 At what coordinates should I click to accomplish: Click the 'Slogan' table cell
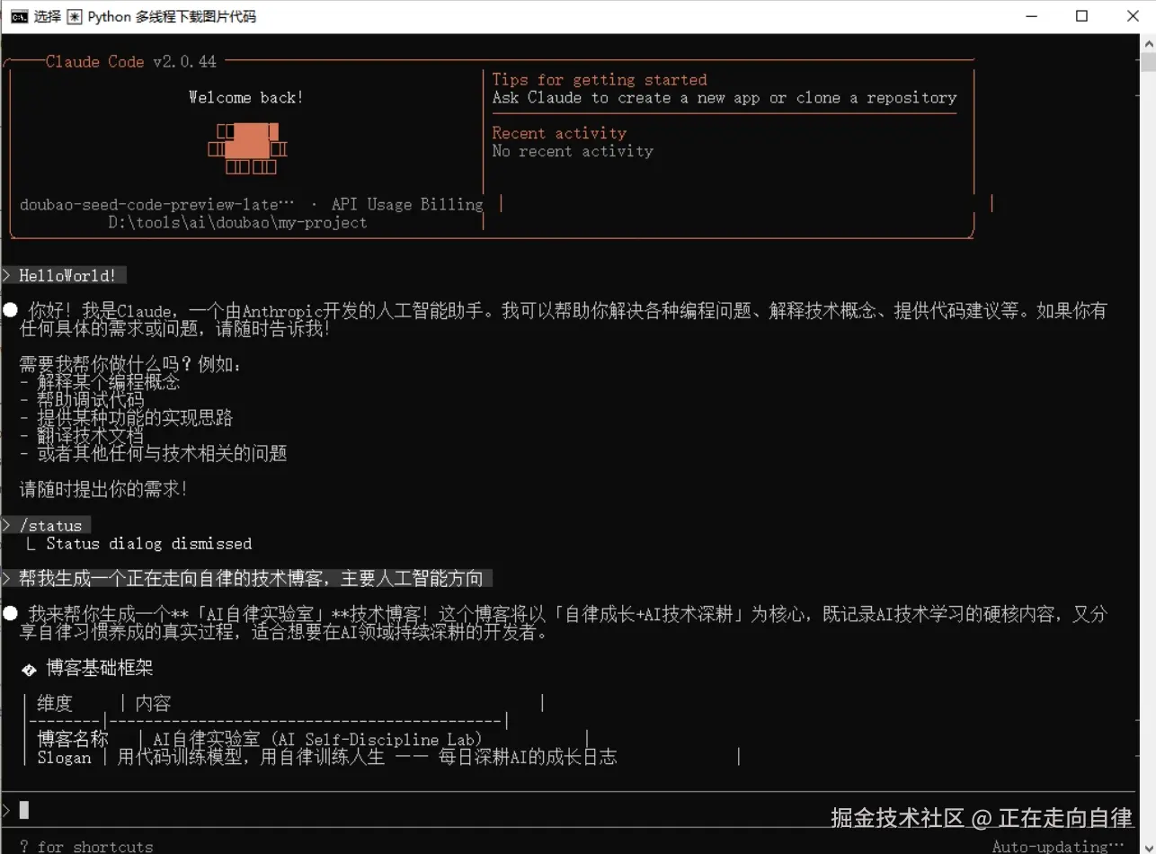(64, 757)
